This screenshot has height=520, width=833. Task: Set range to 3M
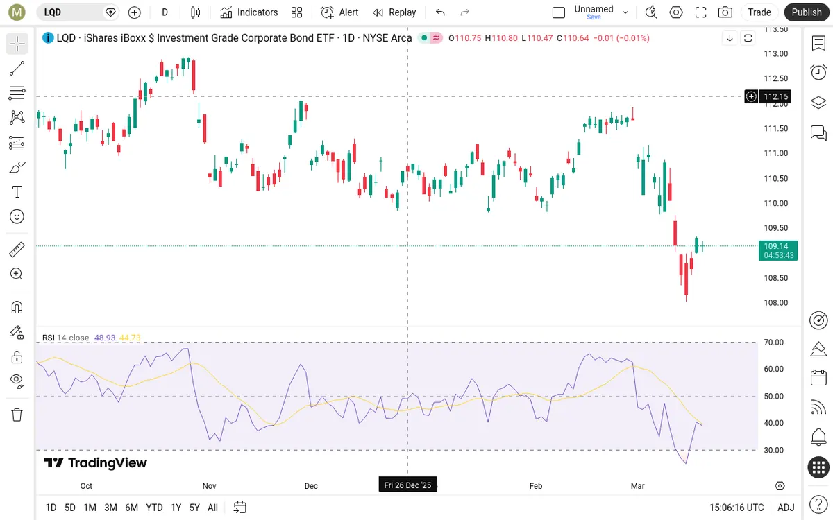coord(110,508)
